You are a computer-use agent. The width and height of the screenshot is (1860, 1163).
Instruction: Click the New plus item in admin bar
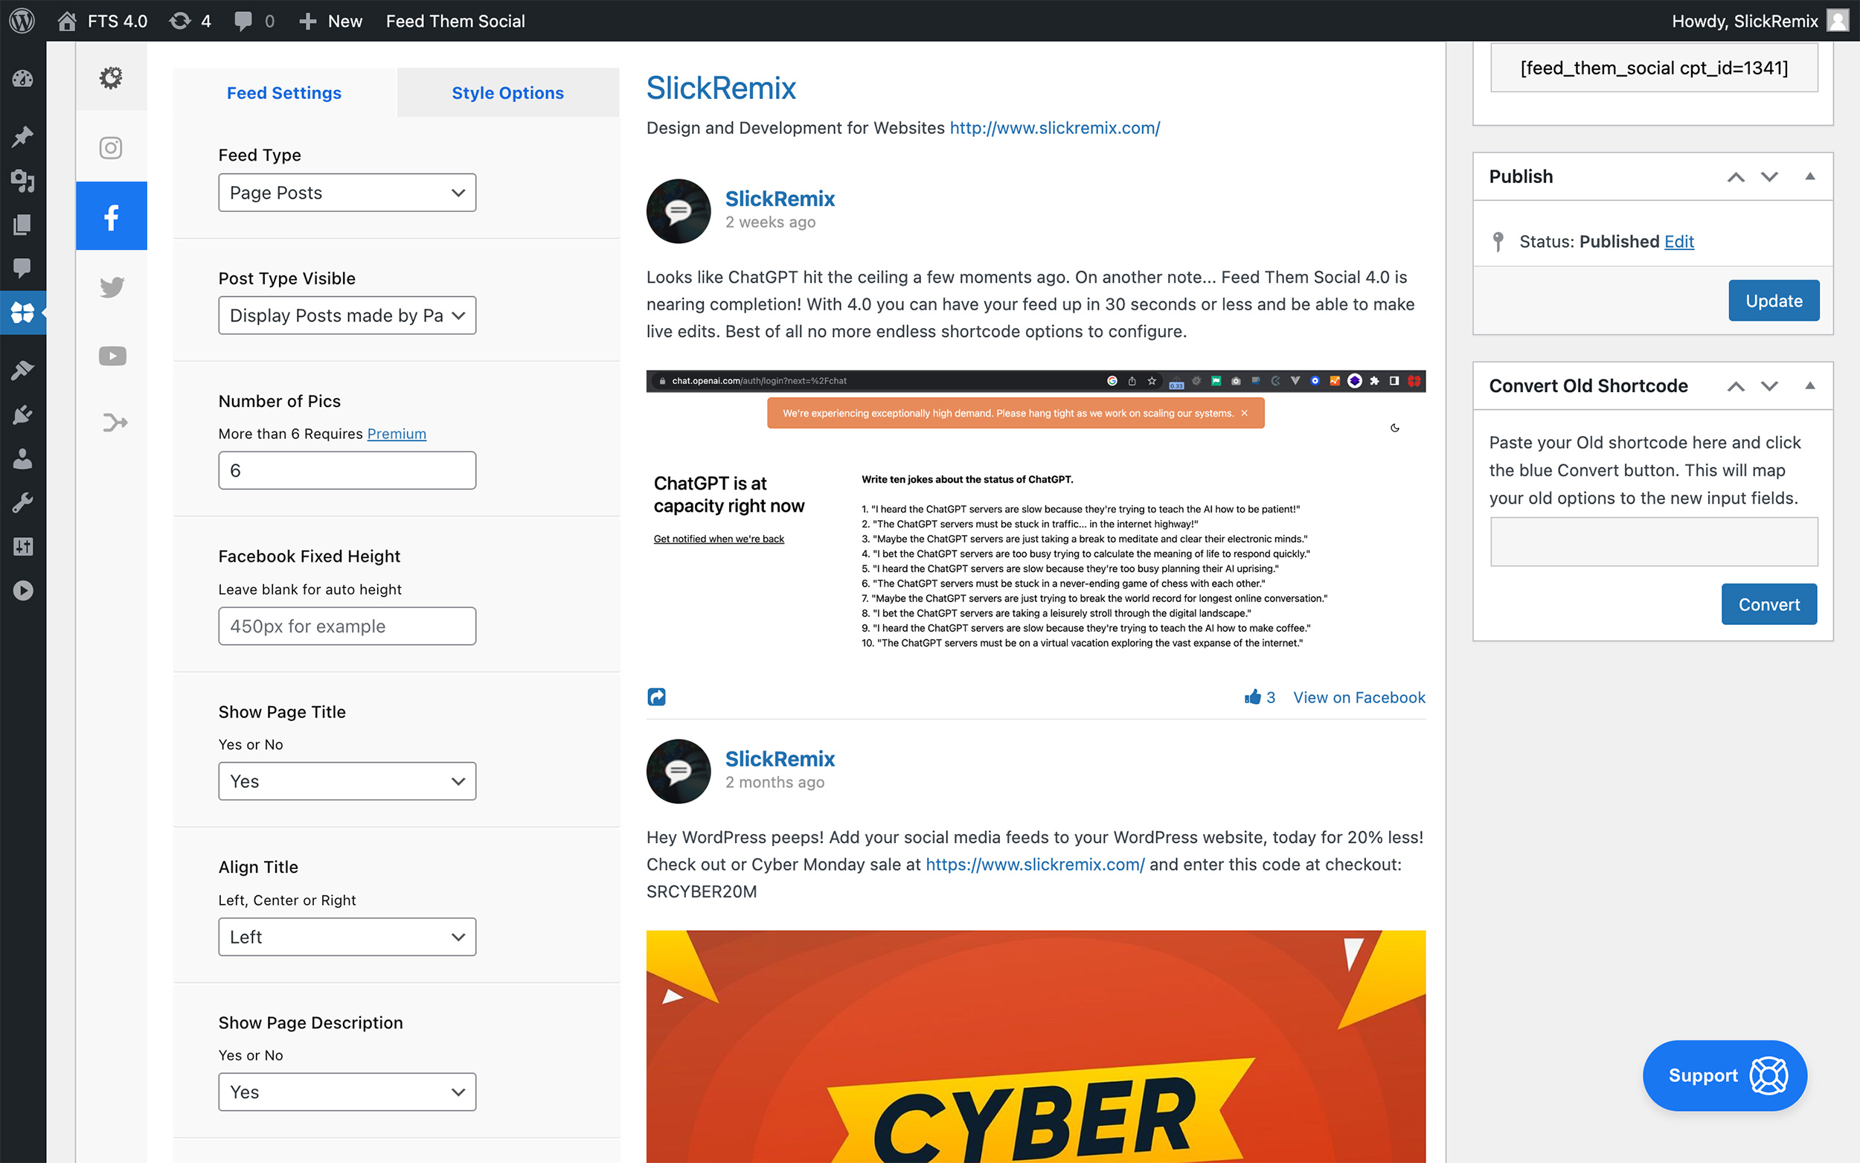pyautogui.click(x=330, y=21)
